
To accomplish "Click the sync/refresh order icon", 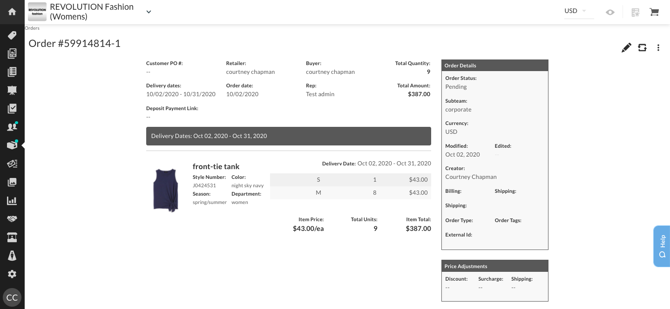I will (643, 47).
